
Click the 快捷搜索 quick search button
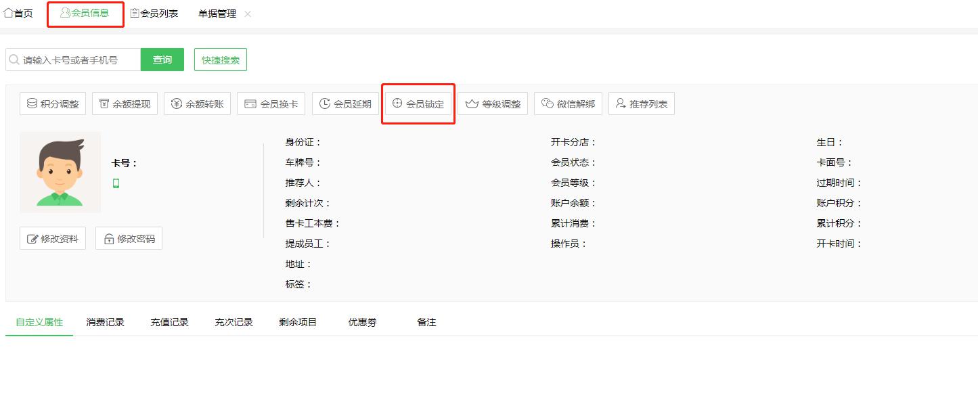pyautogui.click(x=221, y=60)
